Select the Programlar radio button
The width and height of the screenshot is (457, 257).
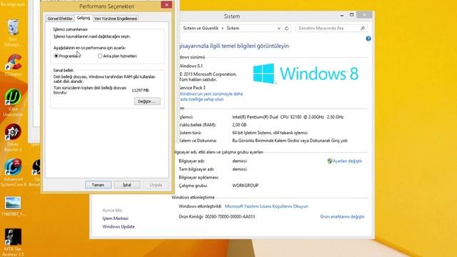click(x=56, y=56)
